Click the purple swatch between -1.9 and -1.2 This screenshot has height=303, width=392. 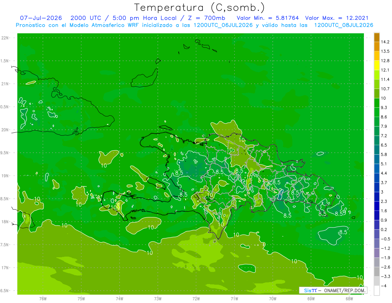pos(377,253)
